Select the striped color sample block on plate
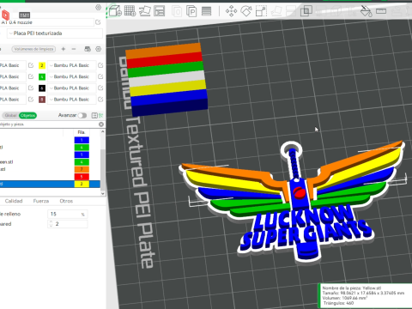This screenshot has width=412, height=309. click(x=167, y=79)
